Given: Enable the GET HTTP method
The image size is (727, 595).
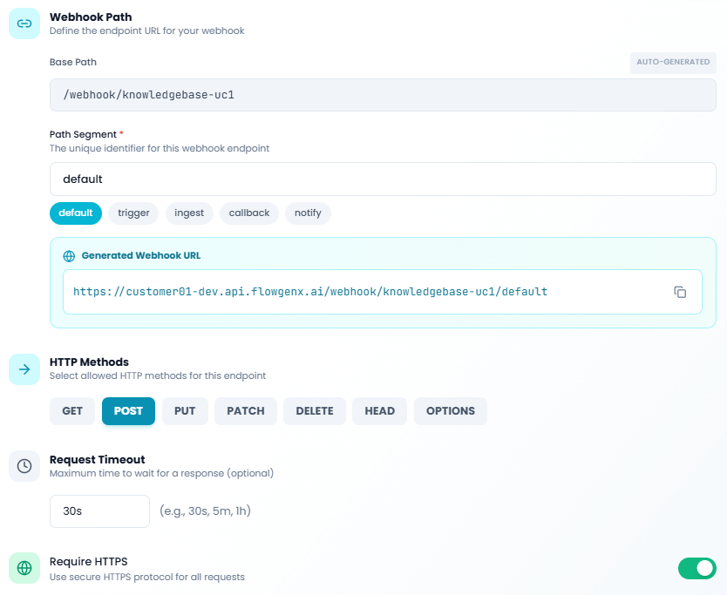Looking at the screenshot, I should [x=72, y=411].
